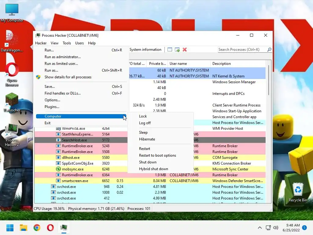Choose Hybrid shut down

(x=160, y=169)
